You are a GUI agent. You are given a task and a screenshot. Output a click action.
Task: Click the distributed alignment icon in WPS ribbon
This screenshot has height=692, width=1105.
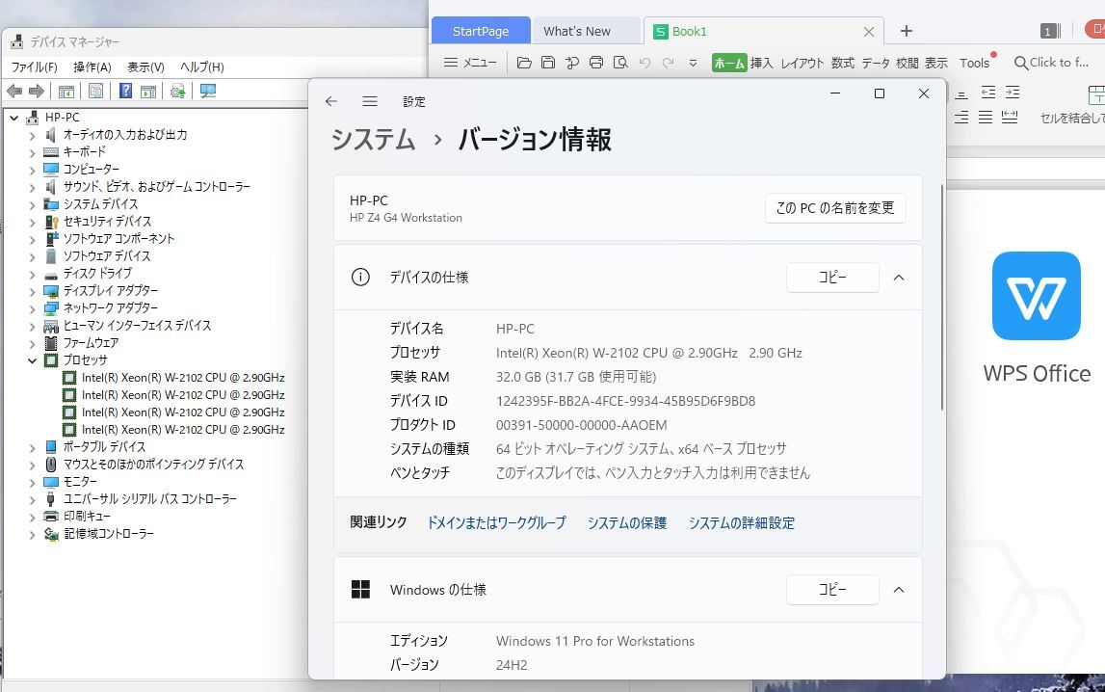[1010, 117]
